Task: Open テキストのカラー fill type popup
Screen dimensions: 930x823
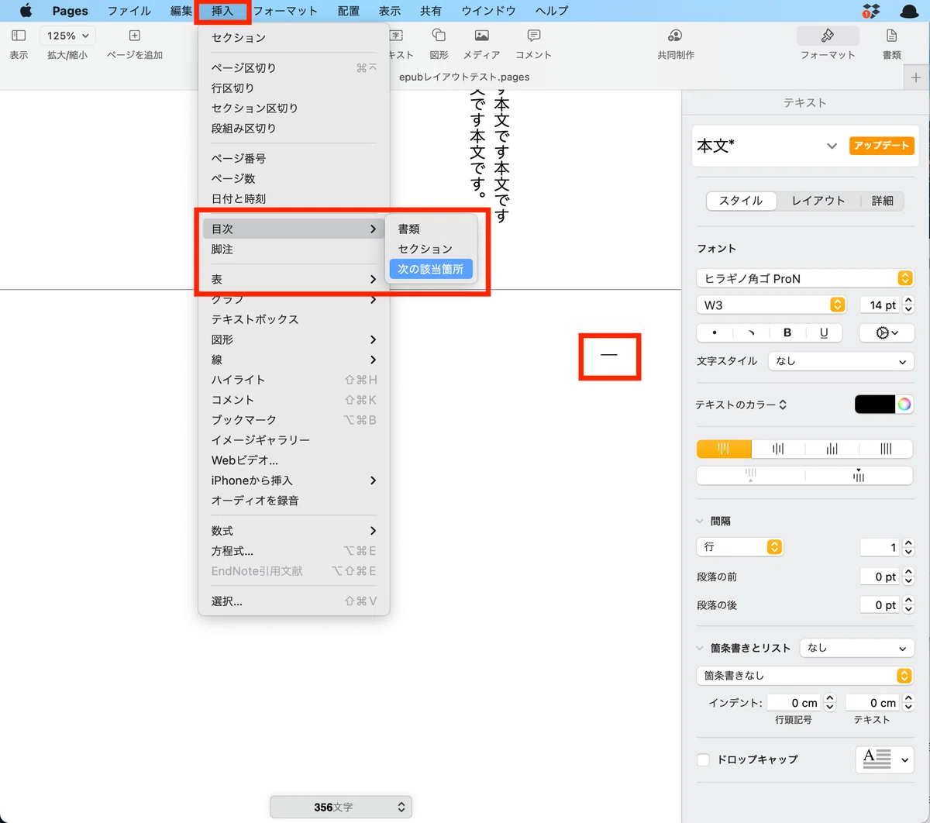Action: tap(741, 405)
